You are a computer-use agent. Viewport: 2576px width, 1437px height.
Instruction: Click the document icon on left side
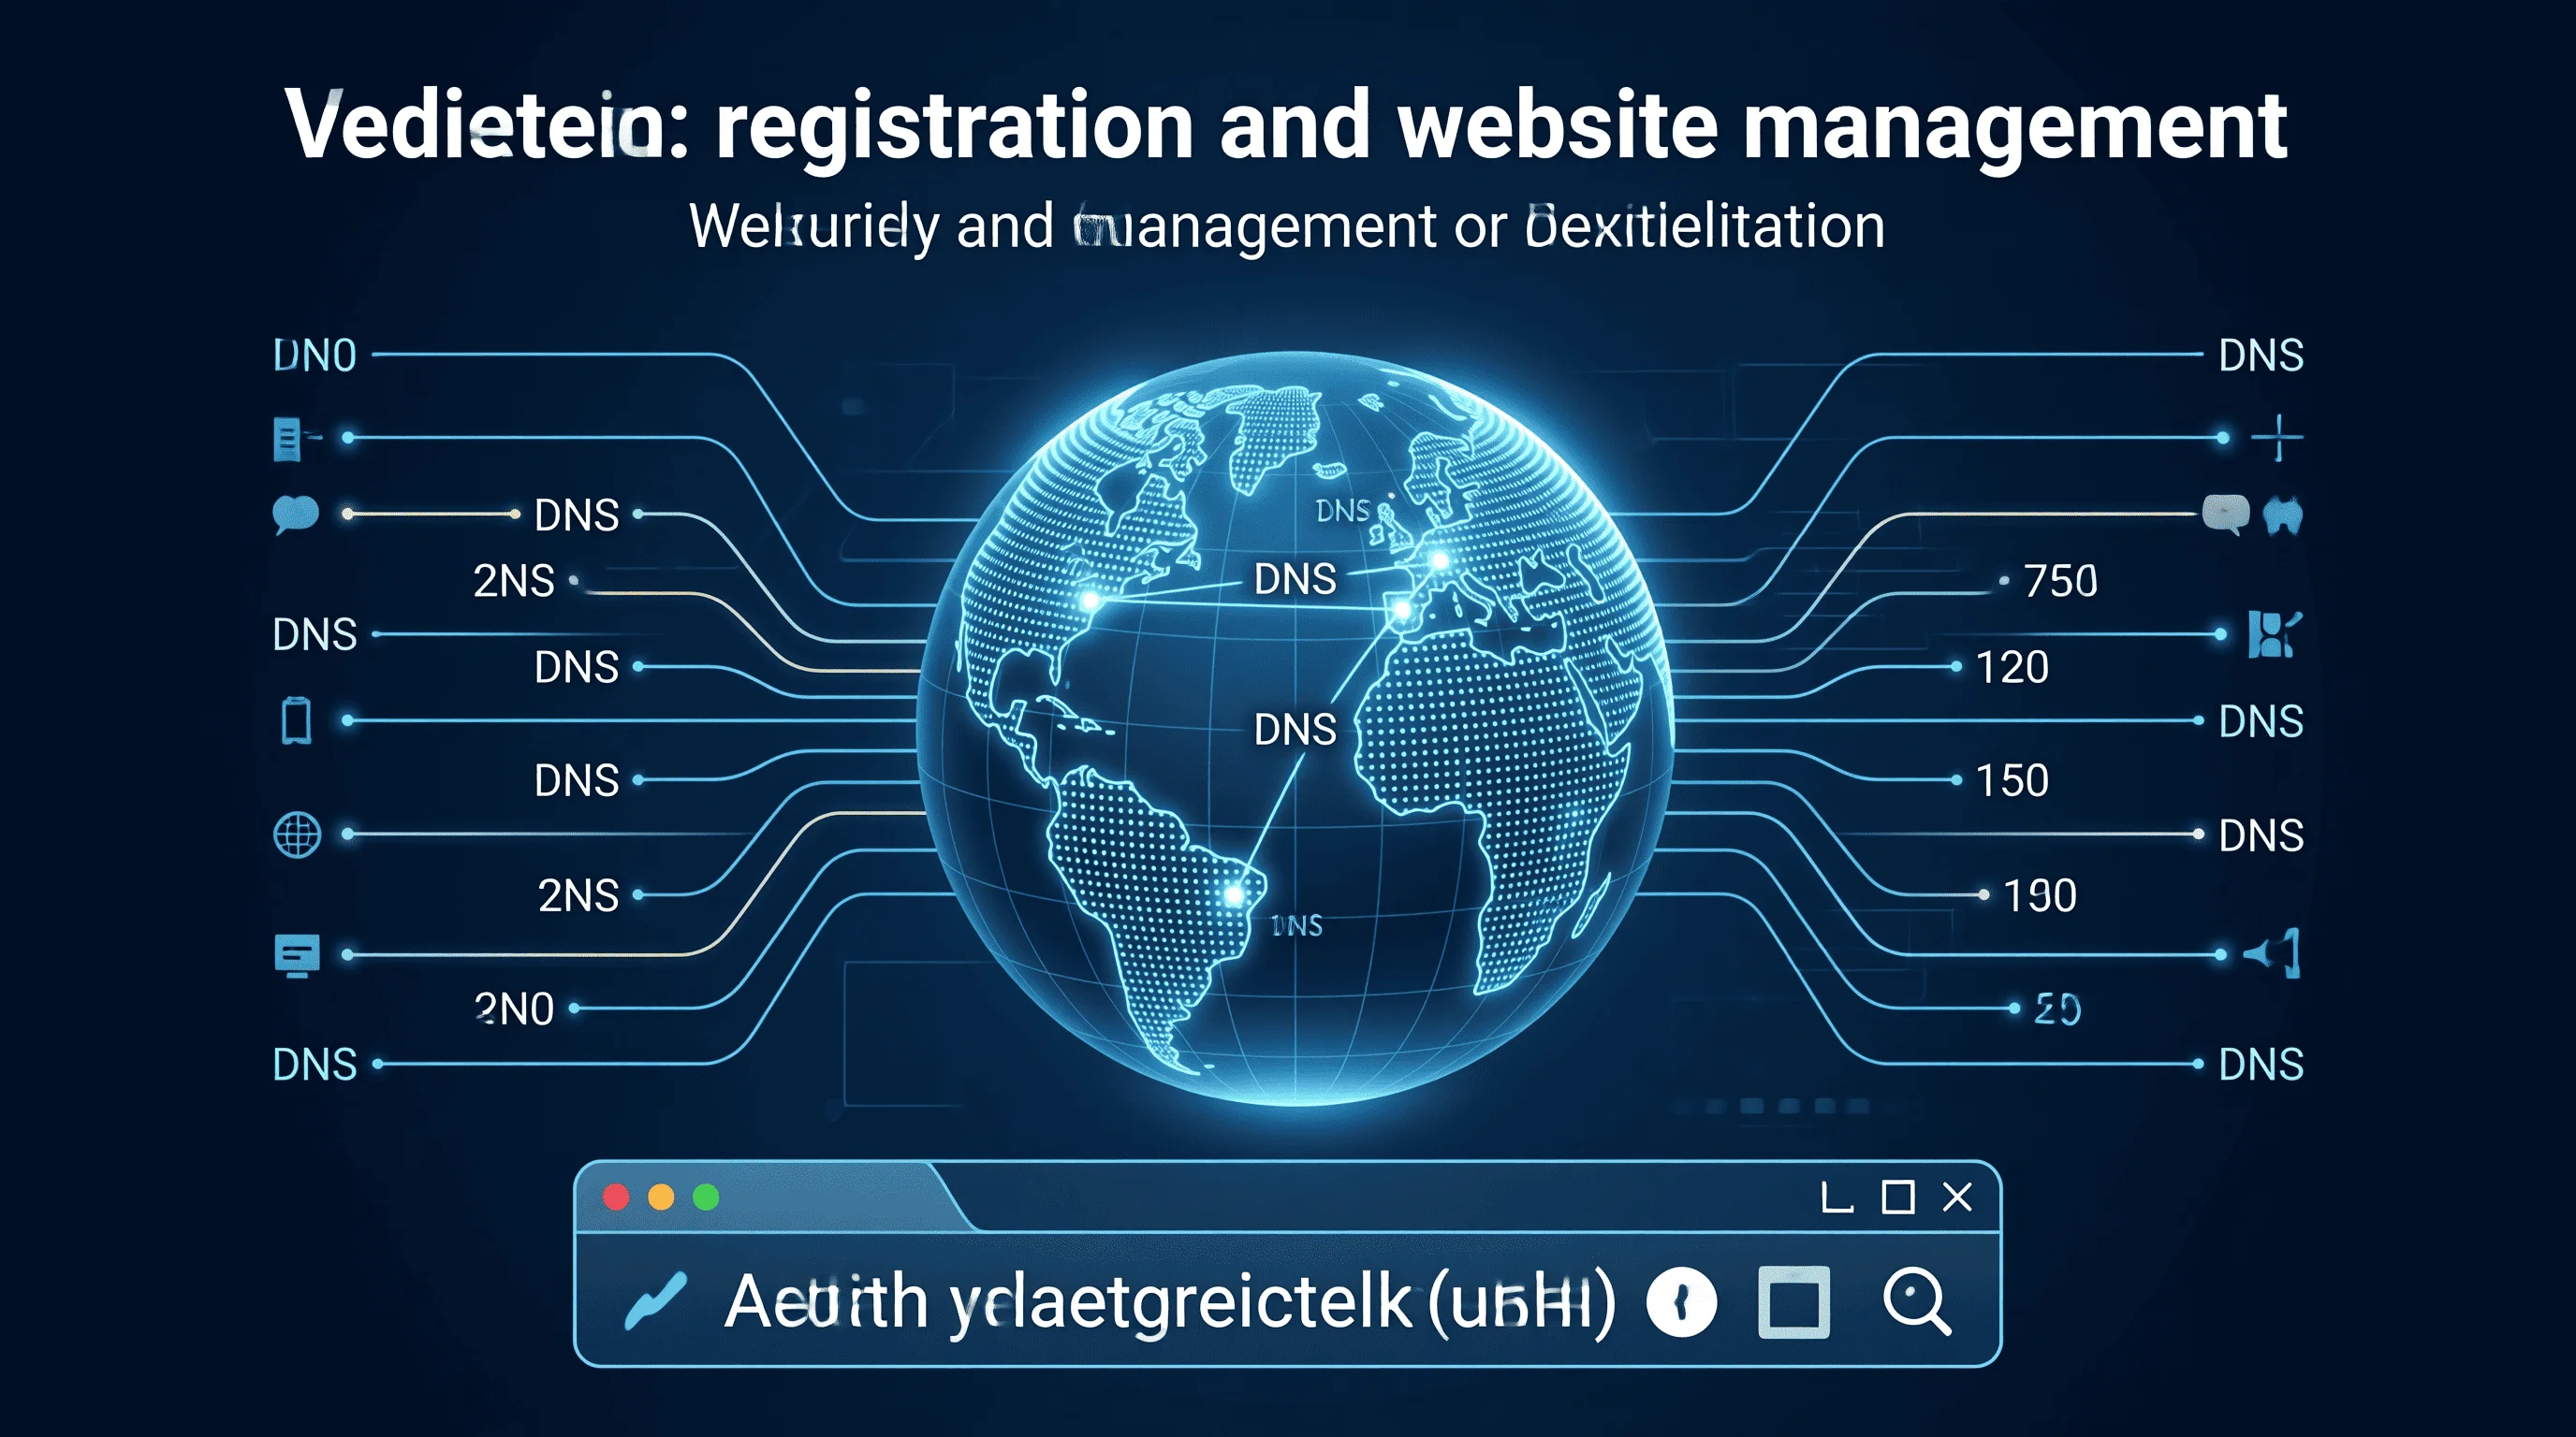[288, 439]
